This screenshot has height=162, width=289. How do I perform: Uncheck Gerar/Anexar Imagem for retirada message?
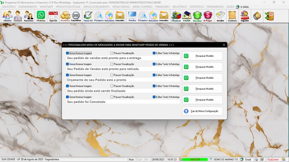coord(68,64)
